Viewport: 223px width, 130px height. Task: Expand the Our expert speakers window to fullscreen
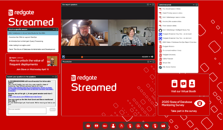[148, 5]
